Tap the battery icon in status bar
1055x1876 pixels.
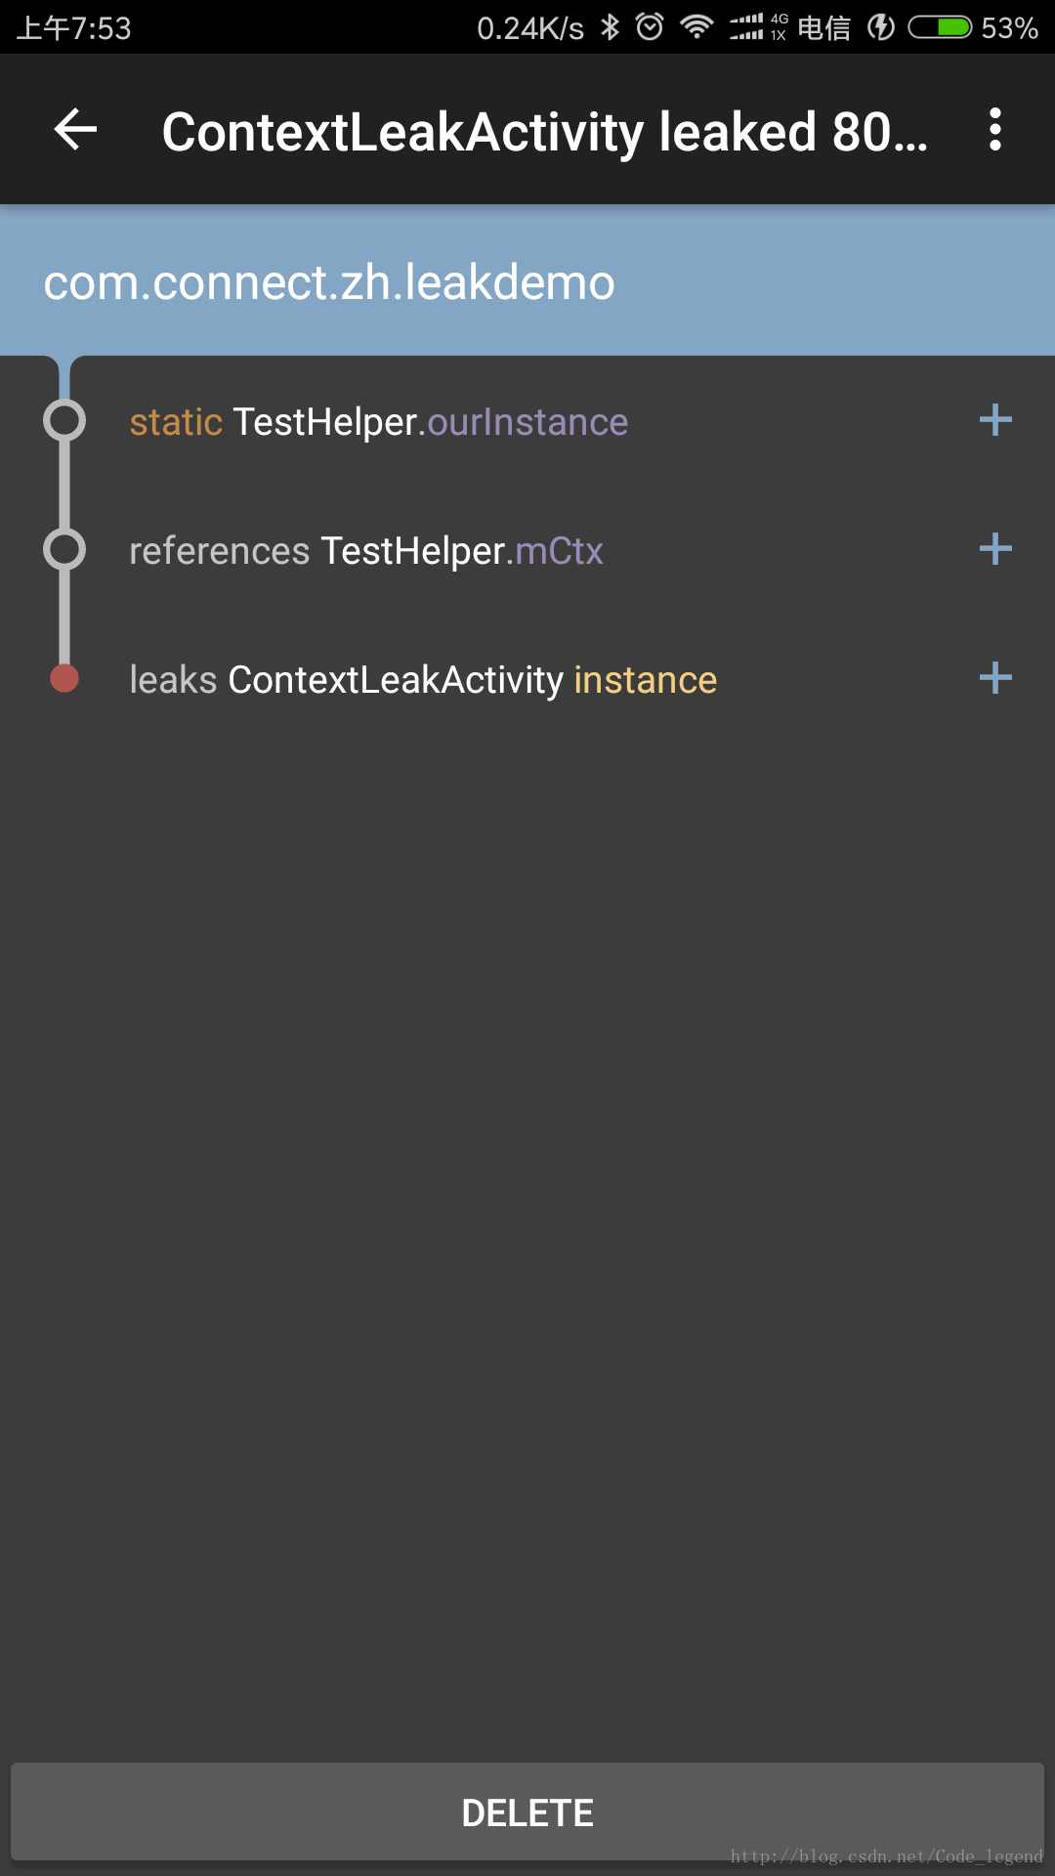point(940,27)
